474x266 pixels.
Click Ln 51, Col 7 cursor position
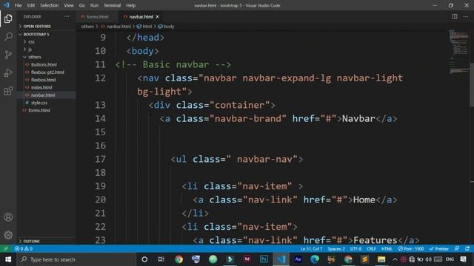[311, 249]
